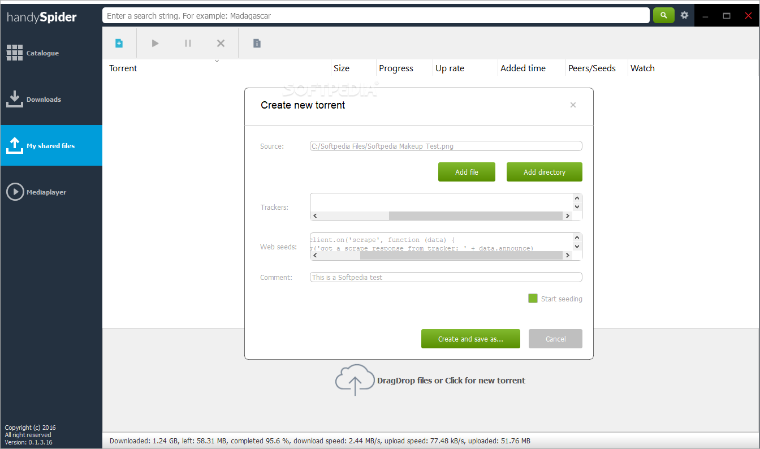Click Trackers horizontal scroll left arrow
Image resolution: width=760 pixels, height=449 pixels.
(x=315, y=215)
